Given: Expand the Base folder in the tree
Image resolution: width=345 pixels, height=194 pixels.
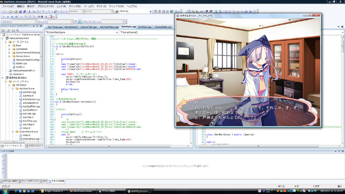Looking at the screenshot, I should 9,46.
